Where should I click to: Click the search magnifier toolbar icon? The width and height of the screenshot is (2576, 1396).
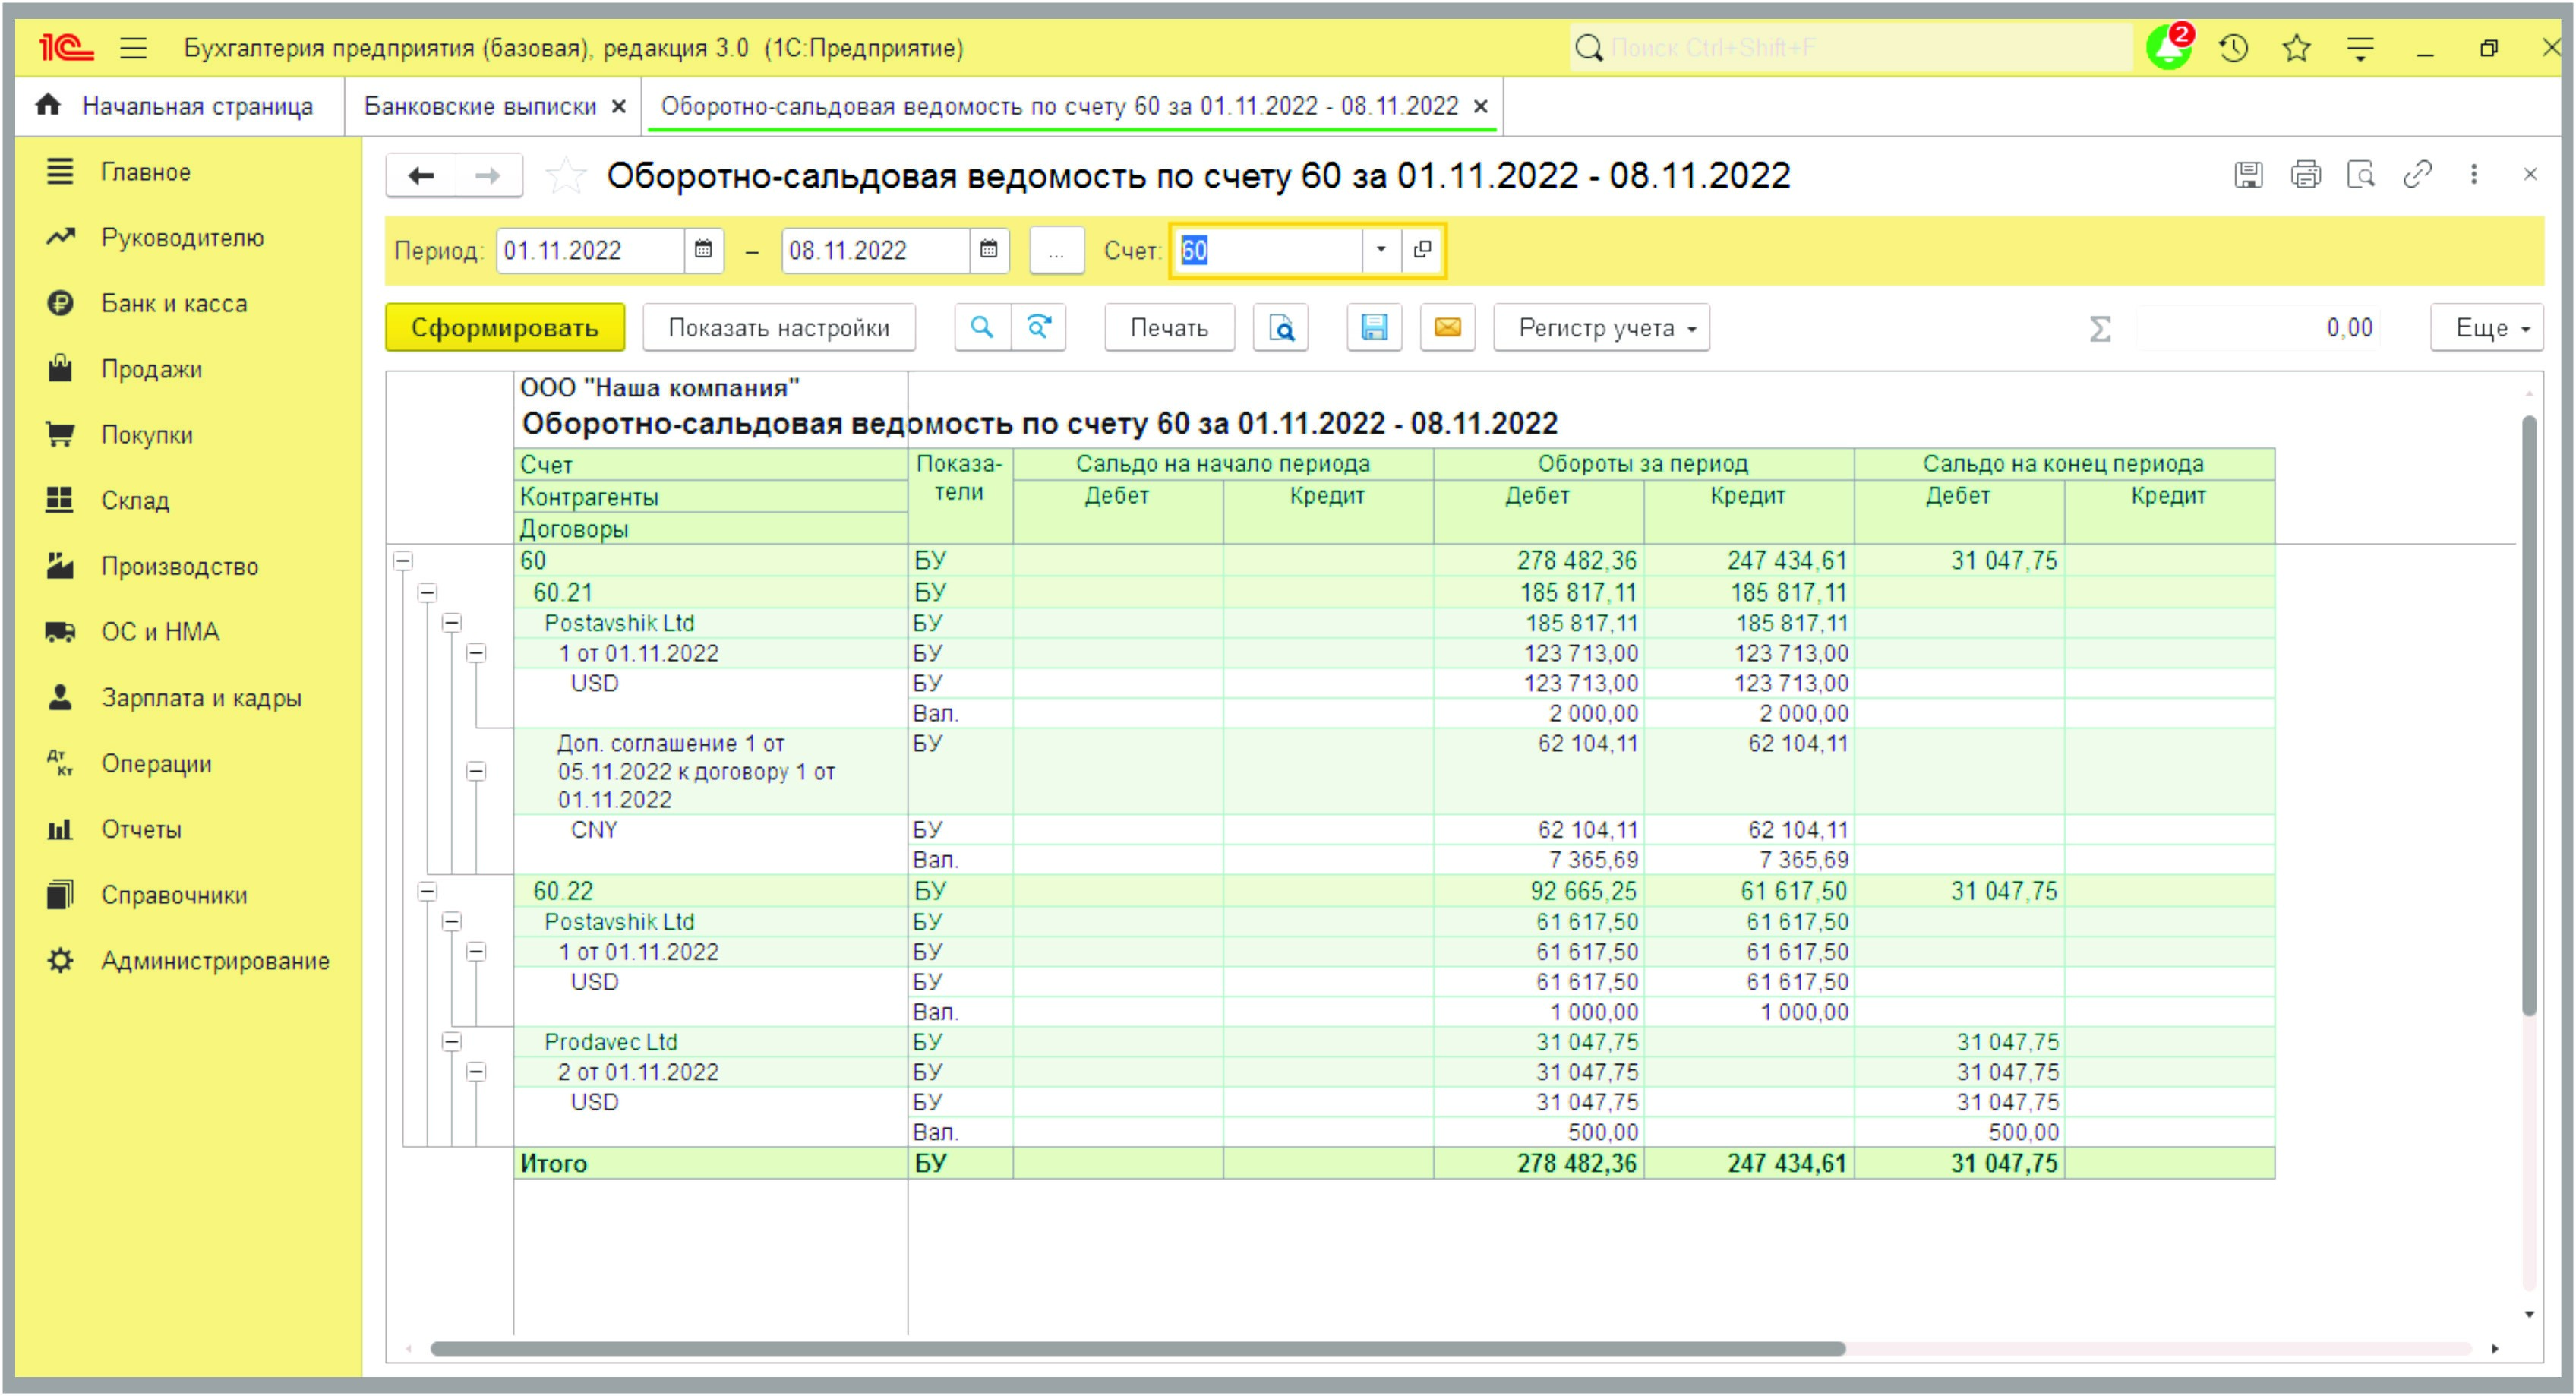click(x=982, y=328)
